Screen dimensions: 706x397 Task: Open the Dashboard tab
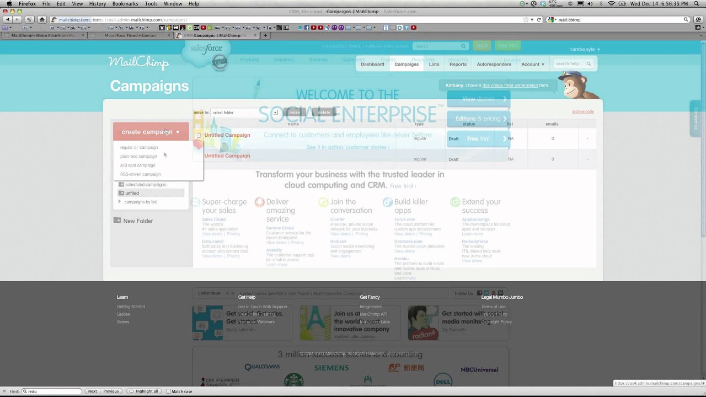coord(372,64)
